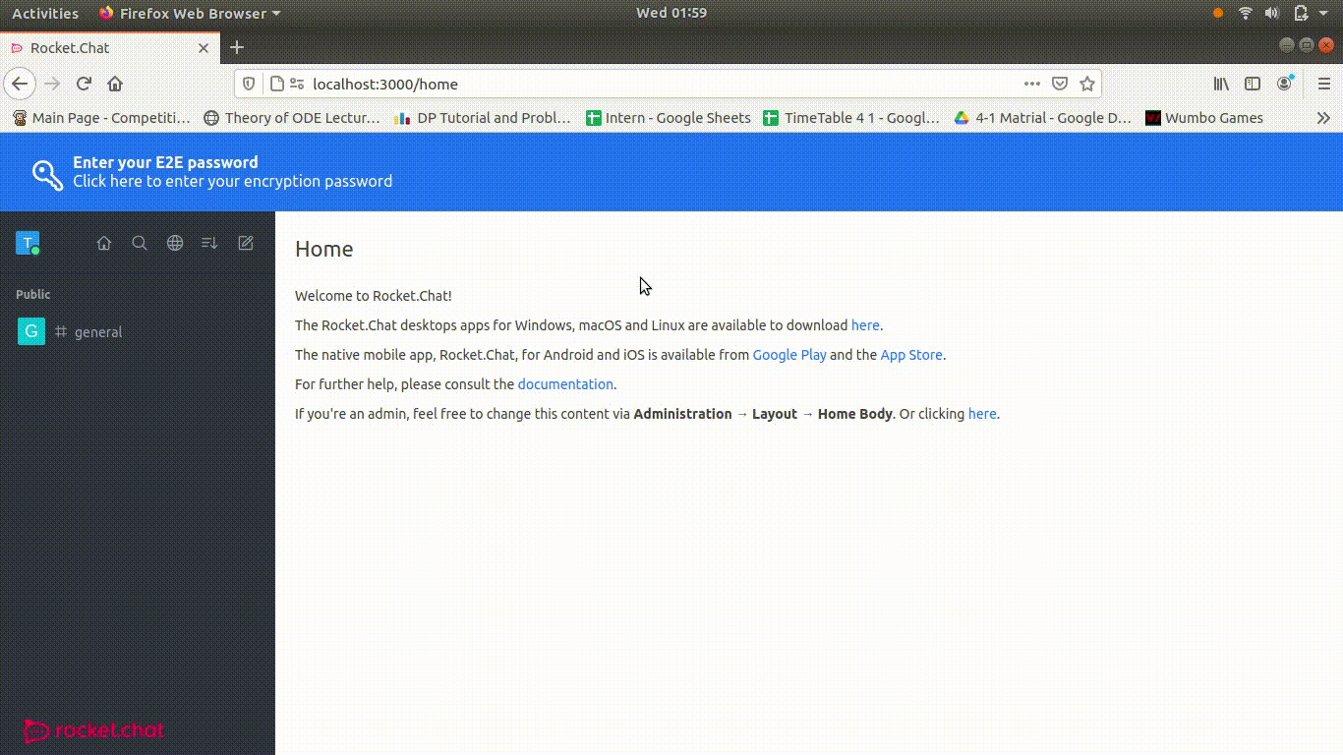Show more bookmarks with the chevron

point(1323,118)
